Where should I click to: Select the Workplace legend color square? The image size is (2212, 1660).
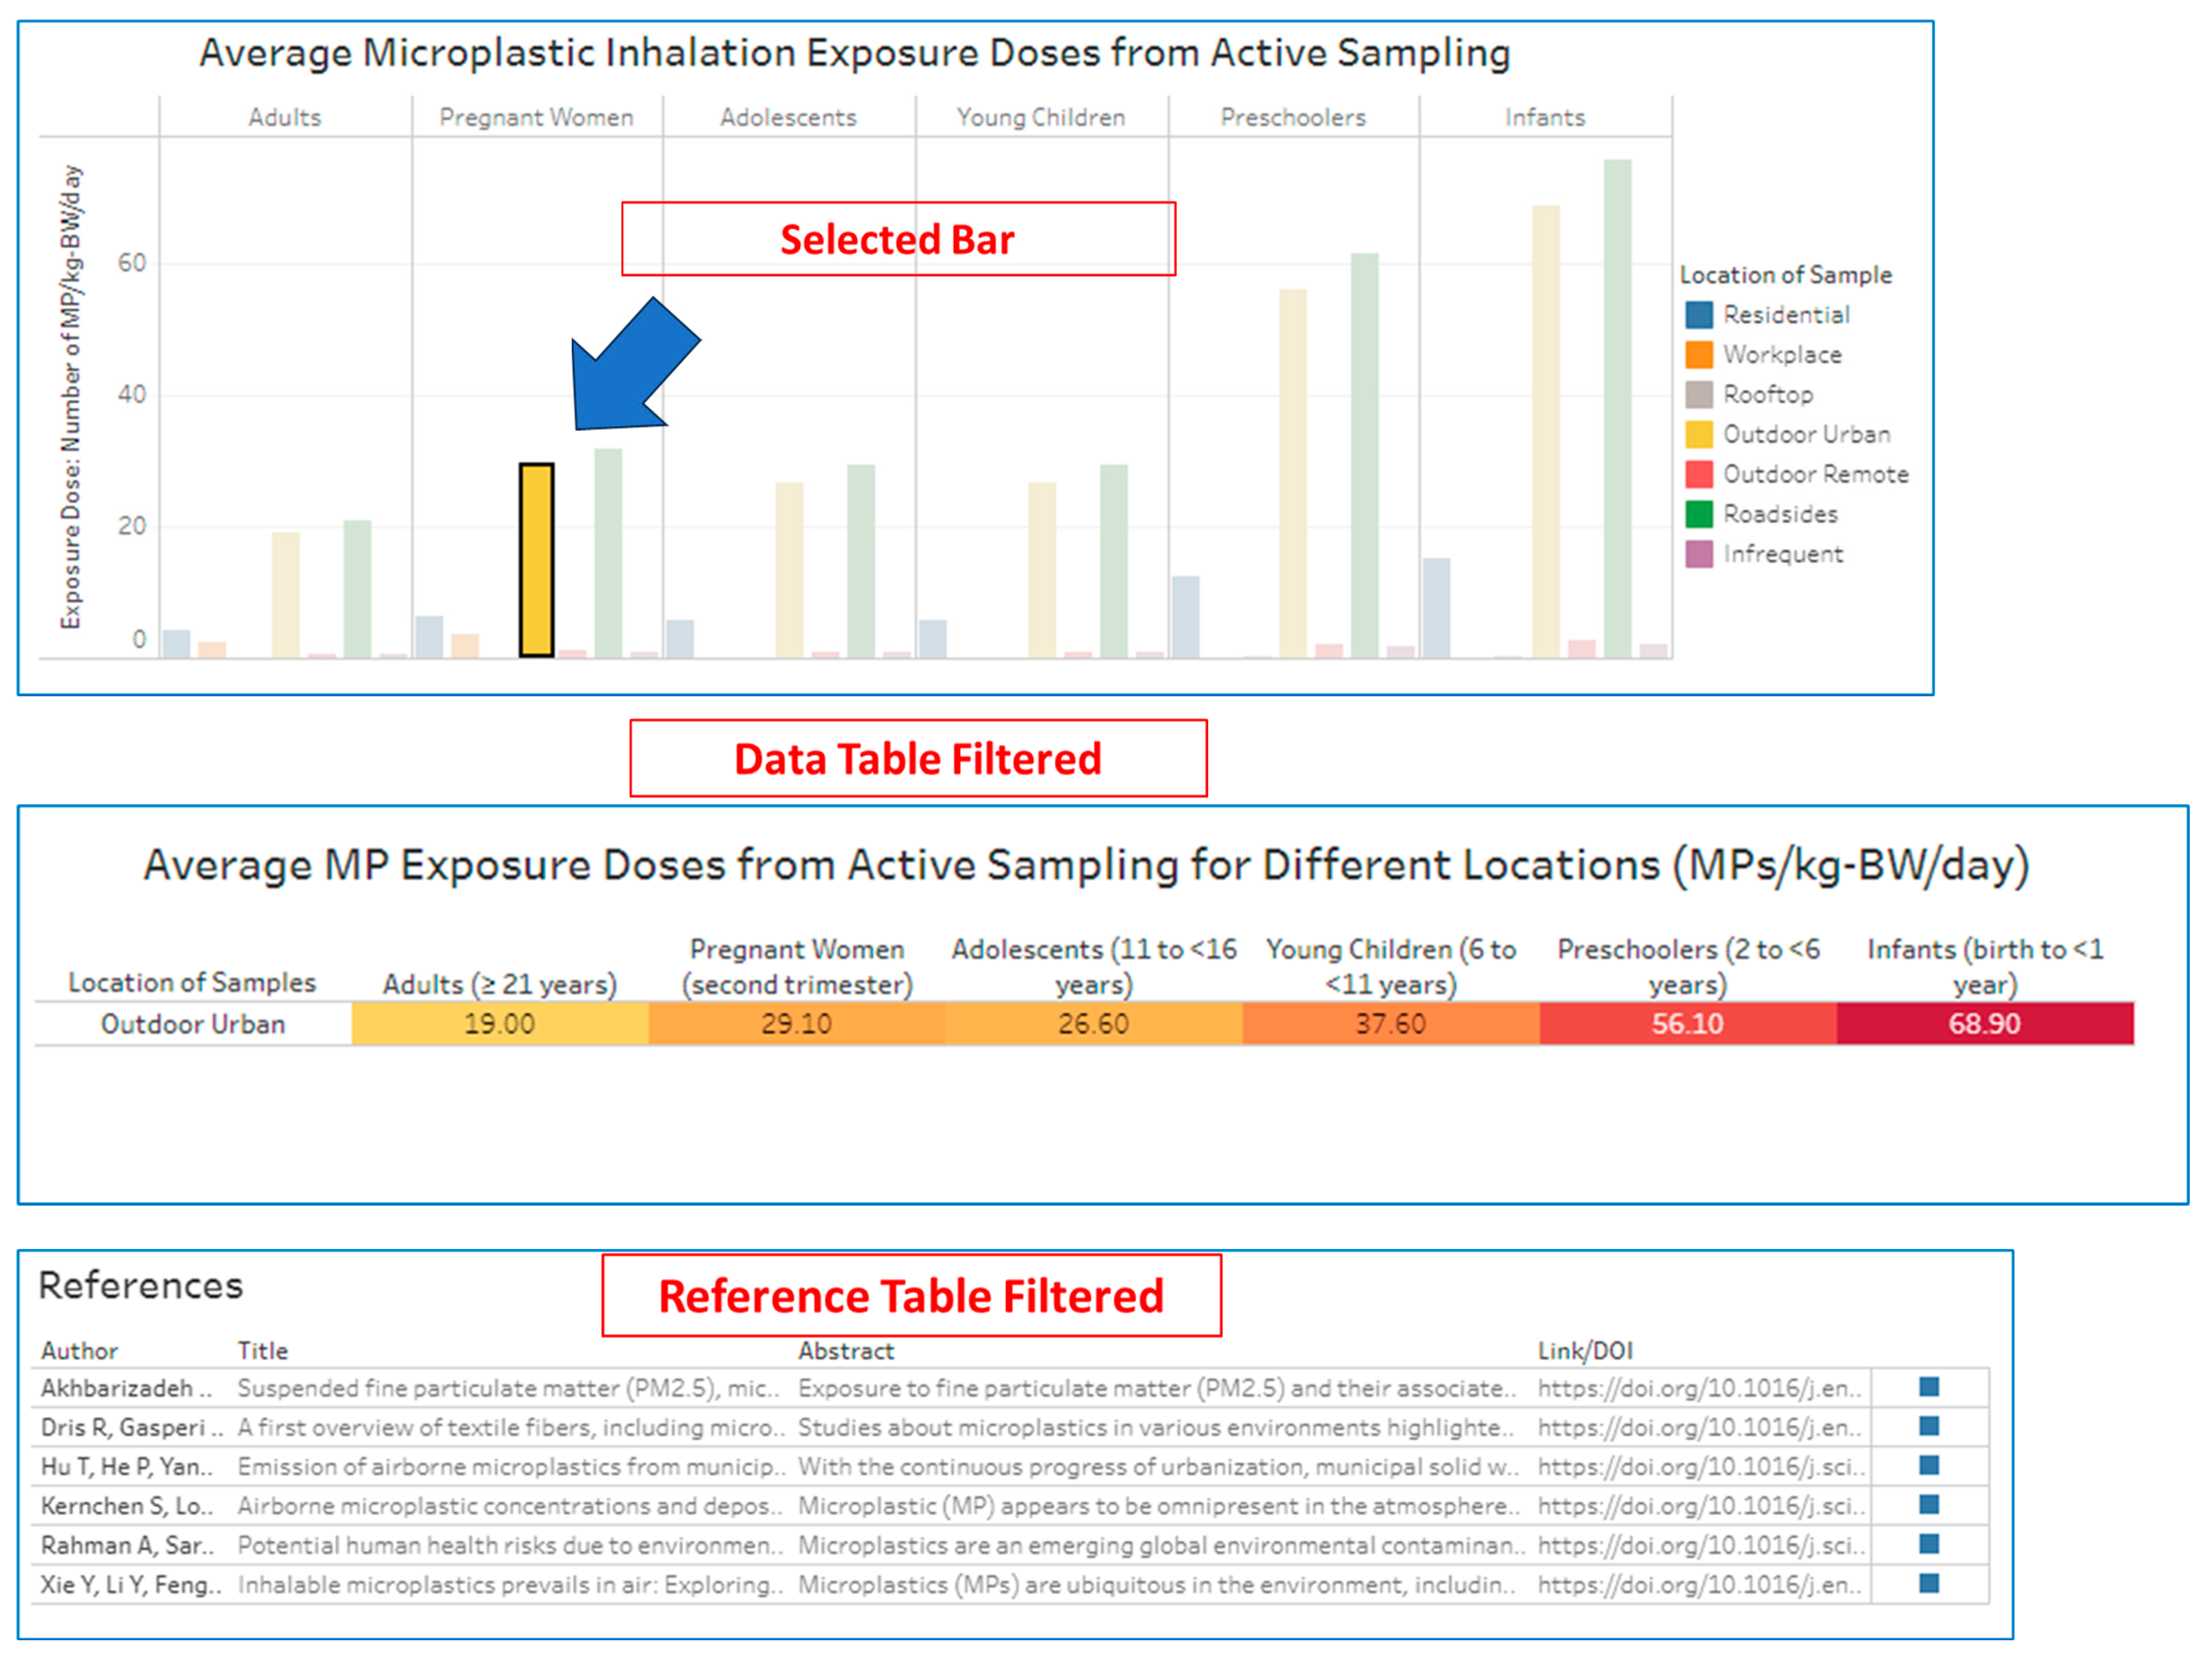(x=1699, y=355)
